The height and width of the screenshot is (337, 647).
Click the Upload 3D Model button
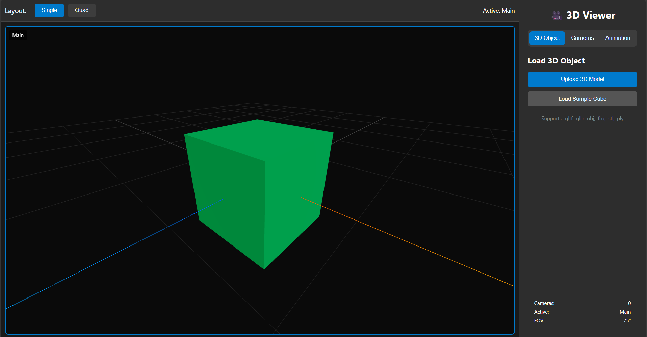(582, 79)
